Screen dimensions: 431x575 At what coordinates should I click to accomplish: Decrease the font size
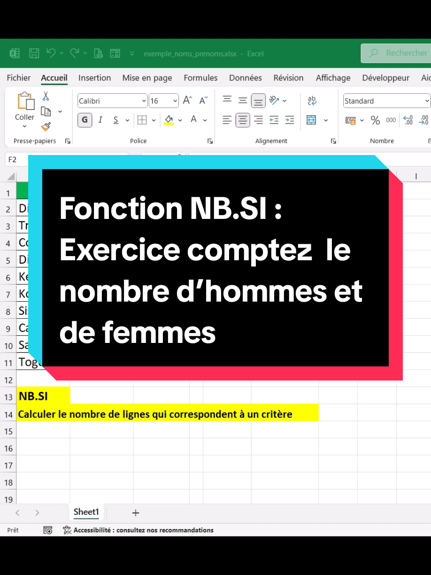point(203,101)
